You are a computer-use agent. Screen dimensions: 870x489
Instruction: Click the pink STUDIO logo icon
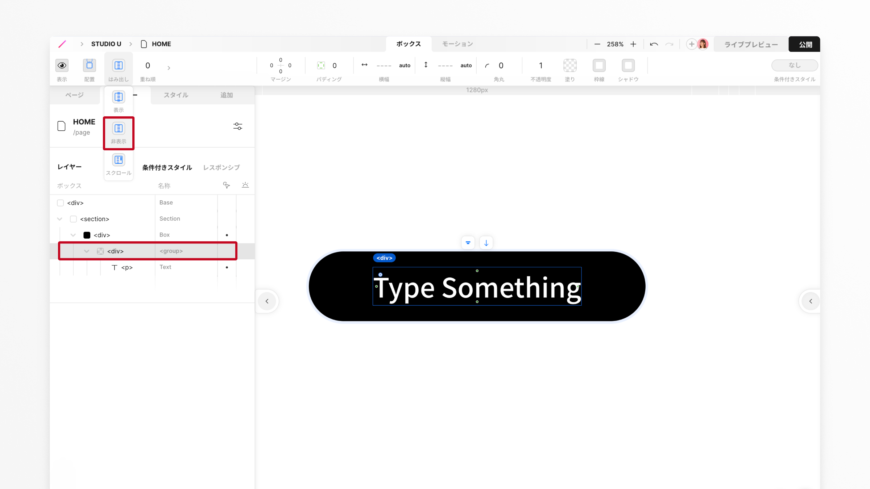pos(62,44)
